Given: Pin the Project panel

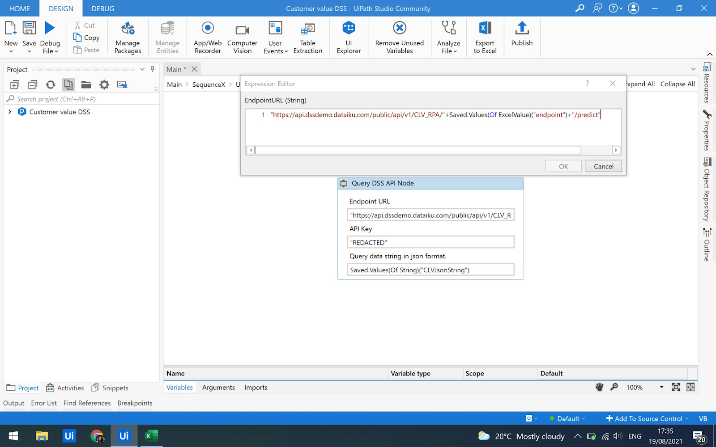Looking at the screenshot, I should point(153,69).
